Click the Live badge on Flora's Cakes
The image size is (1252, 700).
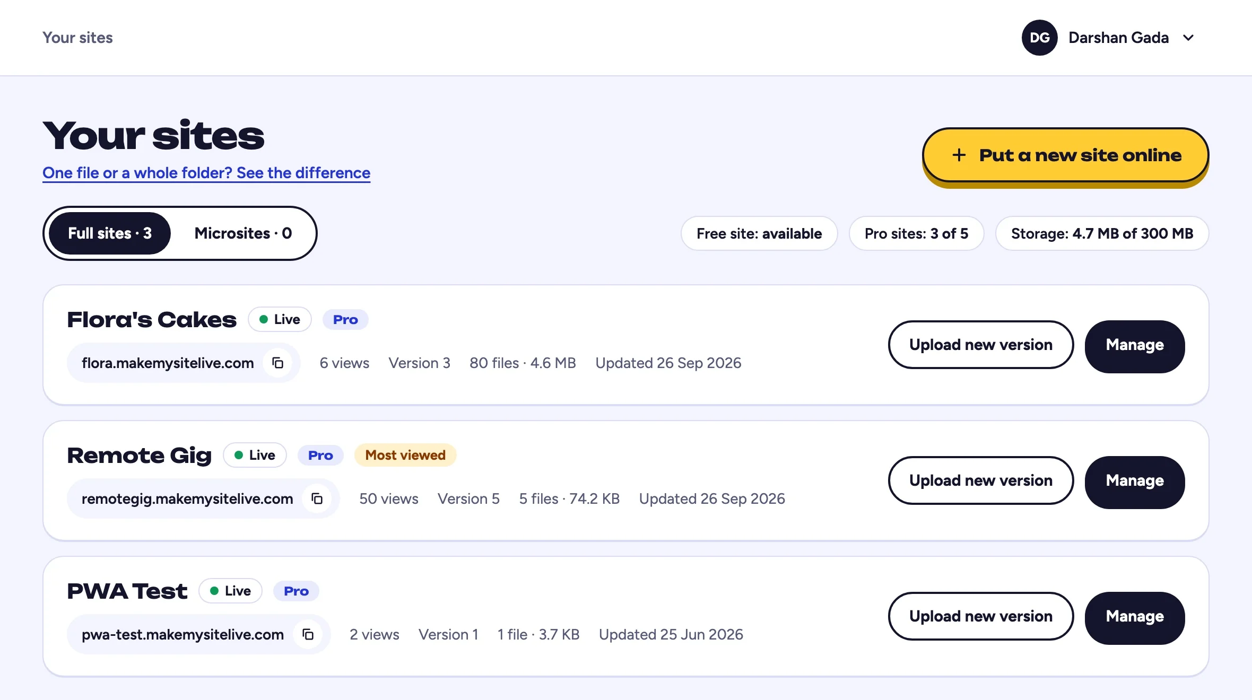(280, 319)
